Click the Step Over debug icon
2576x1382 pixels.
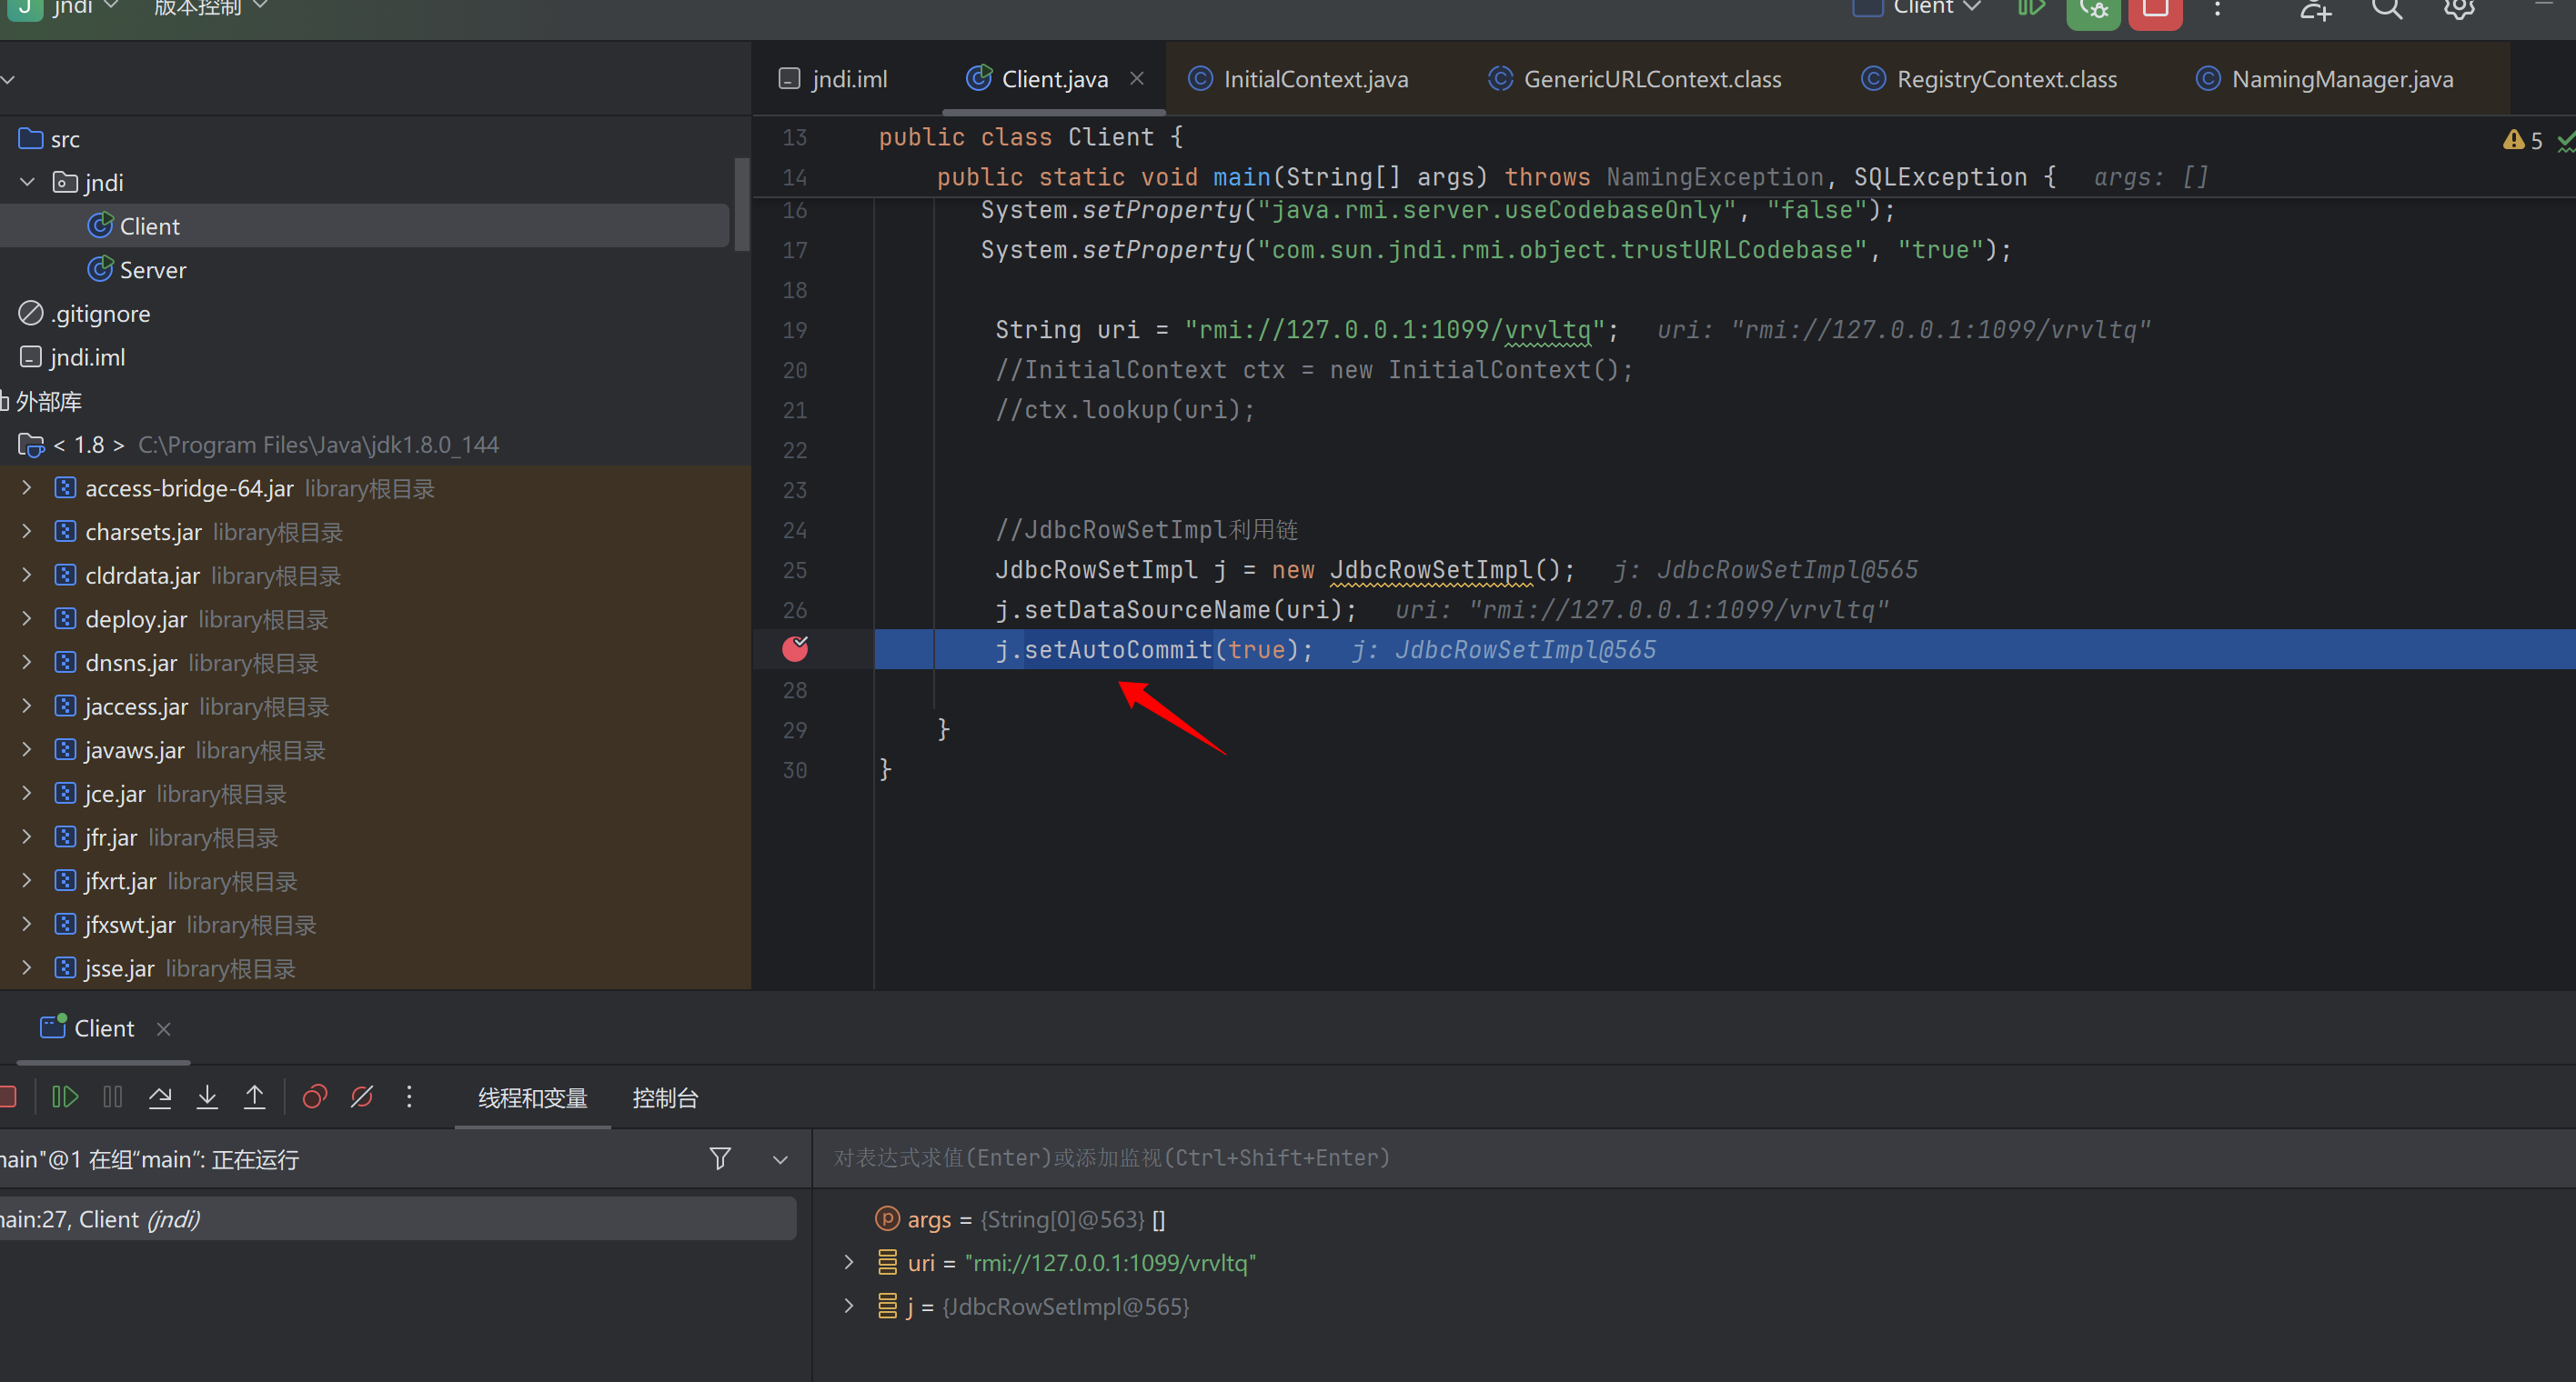coord(160,1097)
